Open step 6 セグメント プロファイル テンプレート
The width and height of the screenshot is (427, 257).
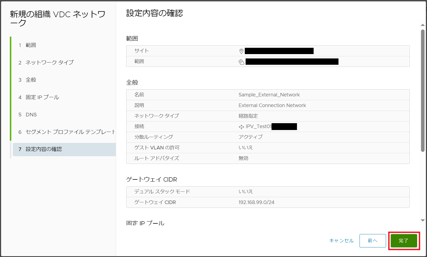tap(70, 132)
